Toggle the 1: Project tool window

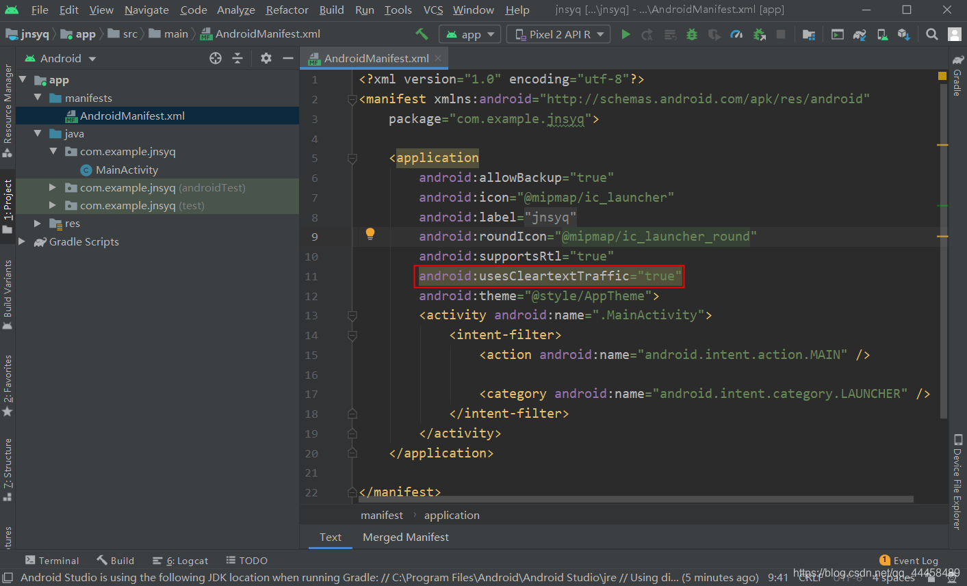(8, 205)
